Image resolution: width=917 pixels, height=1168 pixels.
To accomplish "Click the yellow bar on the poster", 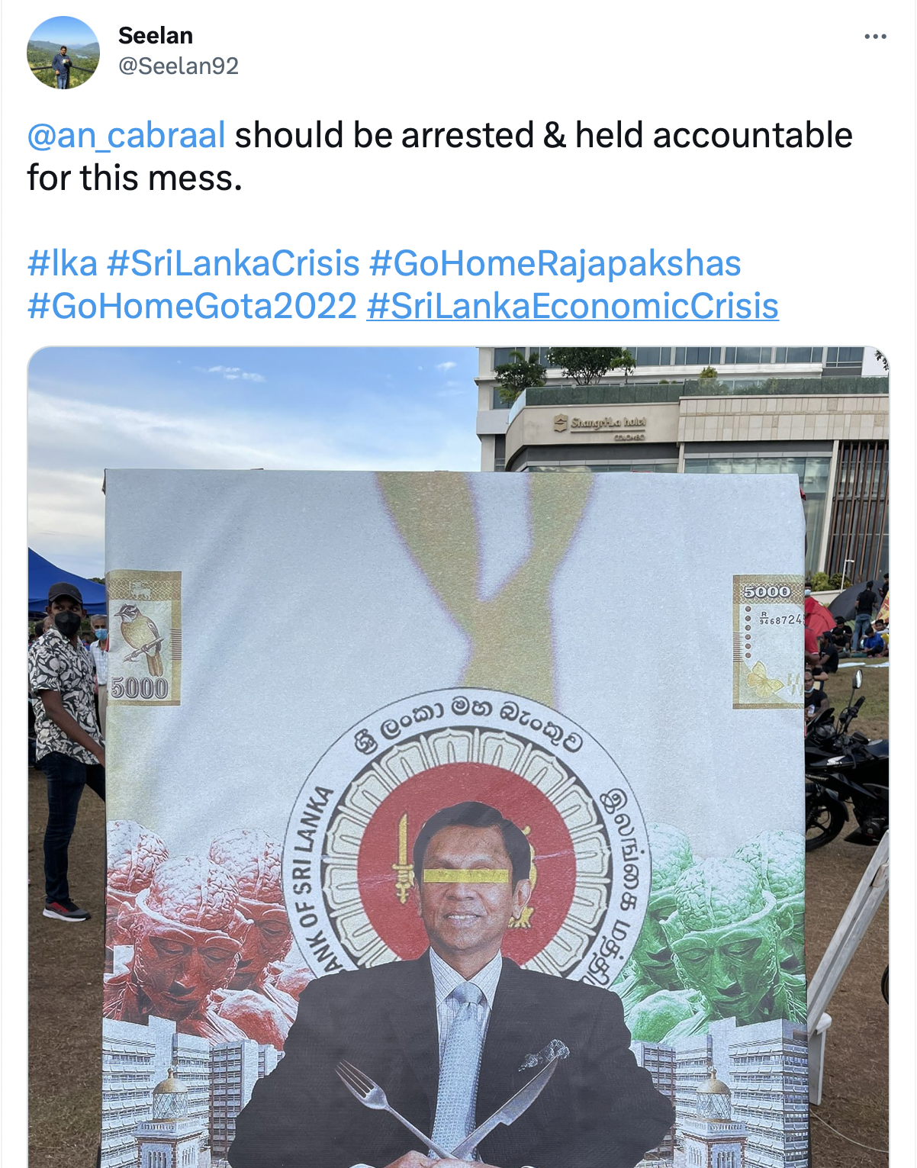I will 465,875.
